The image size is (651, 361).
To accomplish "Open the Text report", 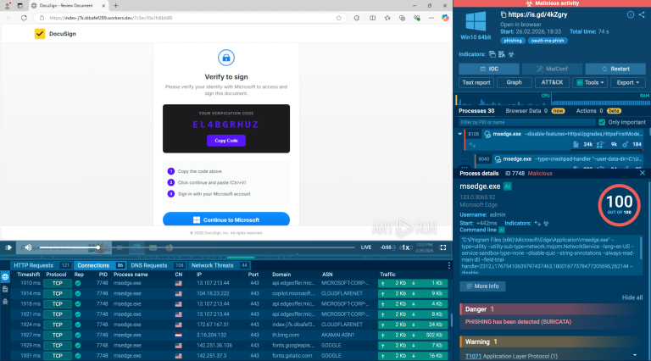I will 476,82.
